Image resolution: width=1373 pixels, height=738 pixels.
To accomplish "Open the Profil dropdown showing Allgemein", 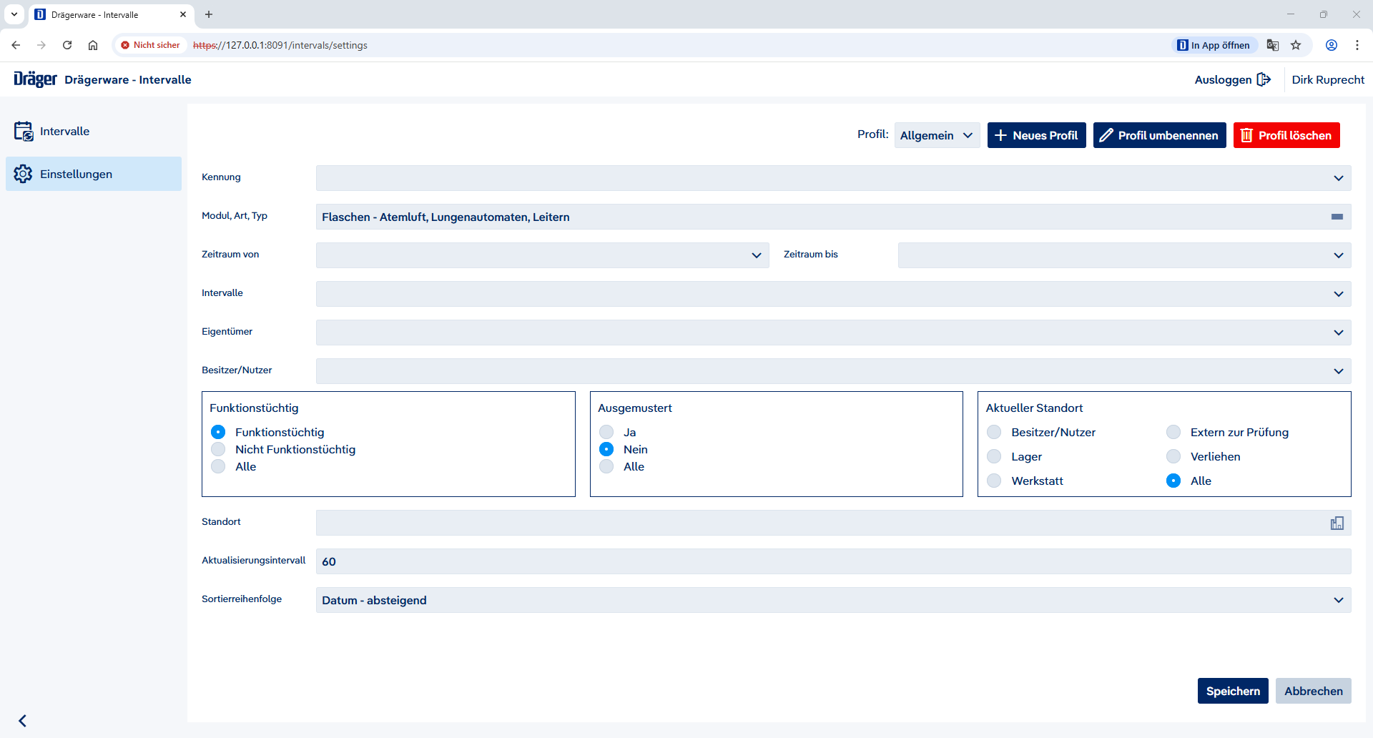I will (936, 135).
